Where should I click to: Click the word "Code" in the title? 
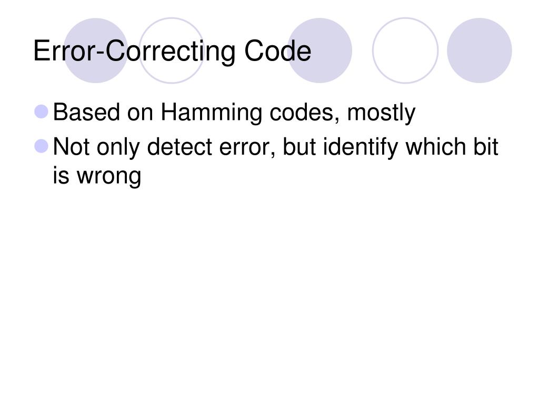tap(278, 51)
